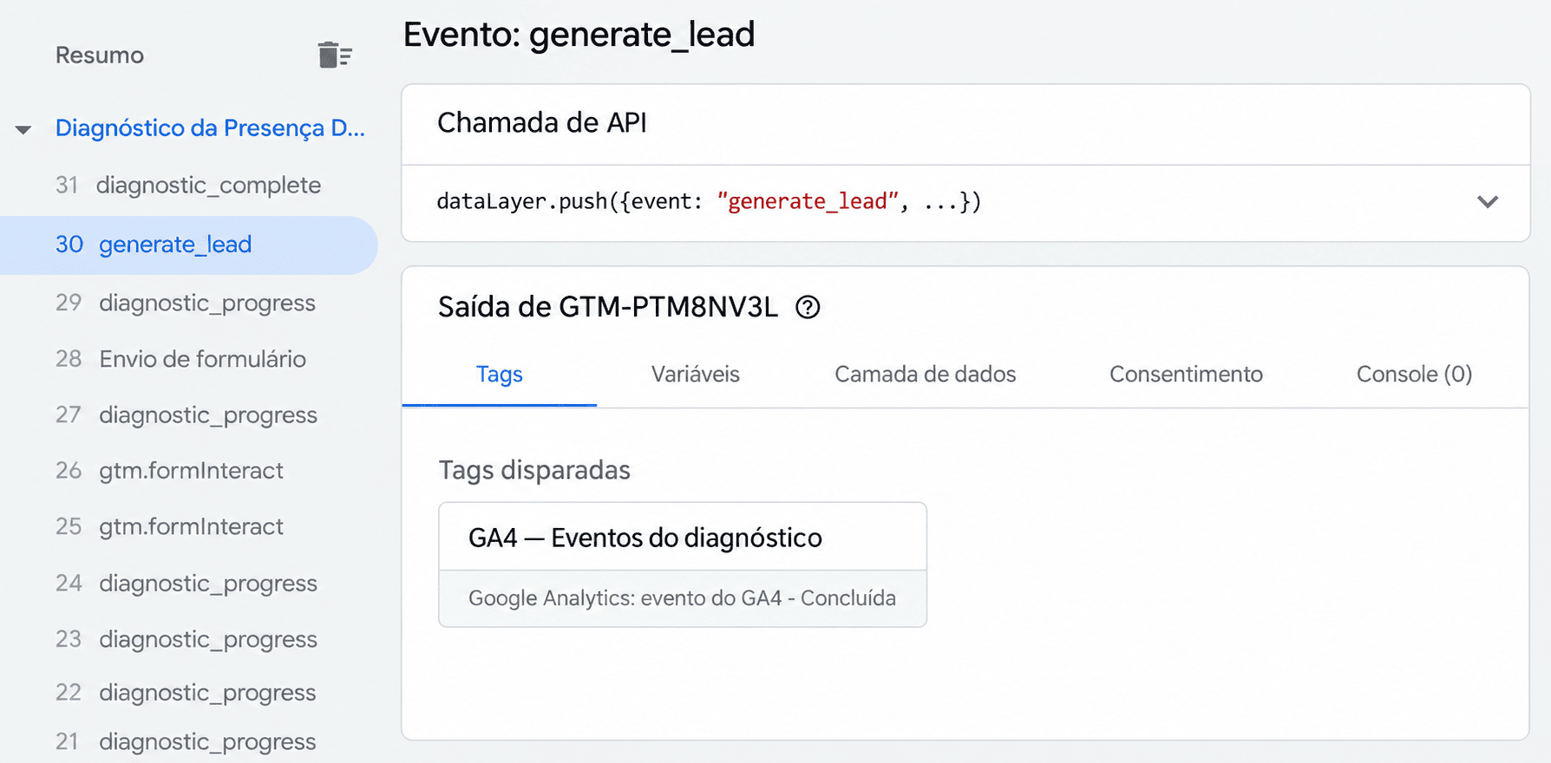This screenshot has width=1551, height=763.
Task: Expand the dataLayer.push API call chevron
Action: click(1488, 202)
